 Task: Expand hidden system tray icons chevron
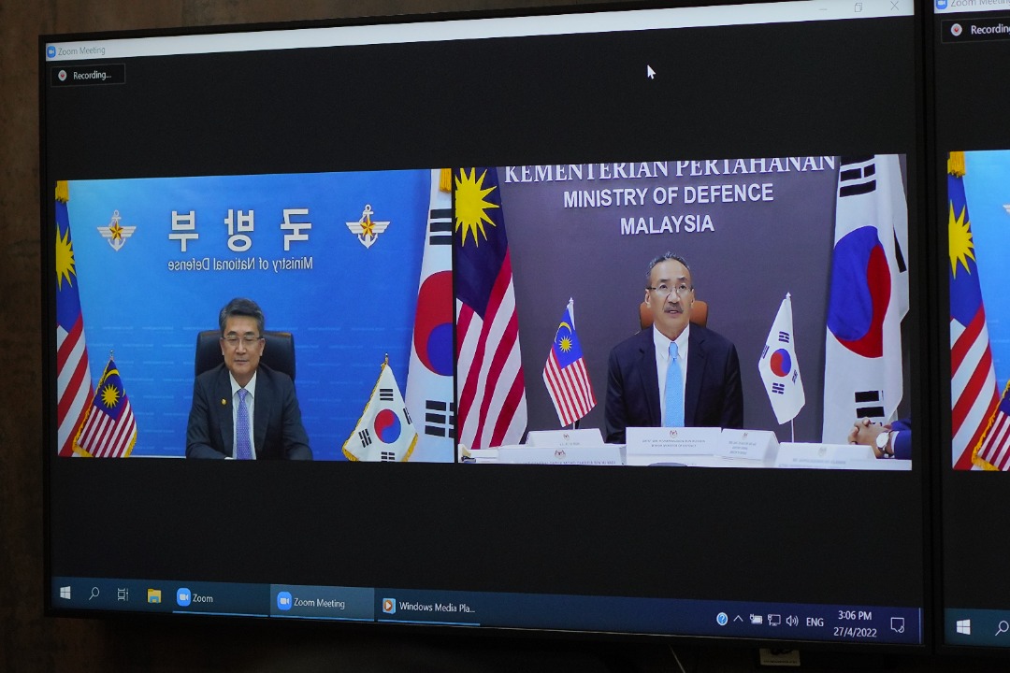click(x=738, y=619)
